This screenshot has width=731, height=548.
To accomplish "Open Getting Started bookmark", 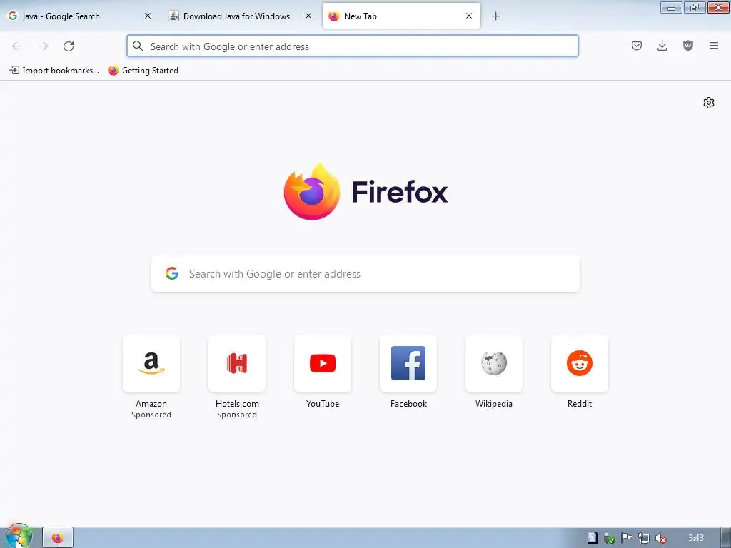I will coord(143,71).
